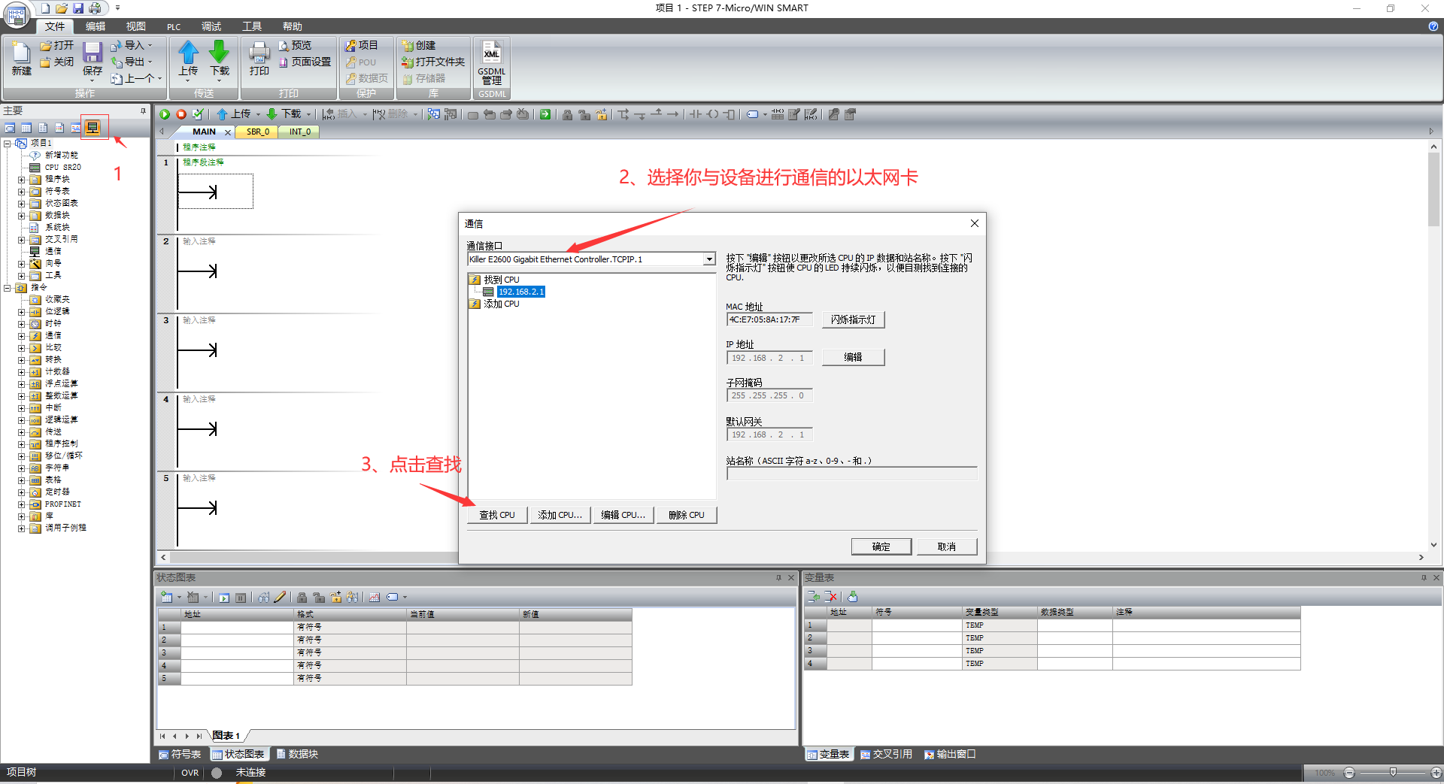Switch to the 编辑 ribbon tab
This screenshot has height=784, width=1444.
(x=96, y=26)
